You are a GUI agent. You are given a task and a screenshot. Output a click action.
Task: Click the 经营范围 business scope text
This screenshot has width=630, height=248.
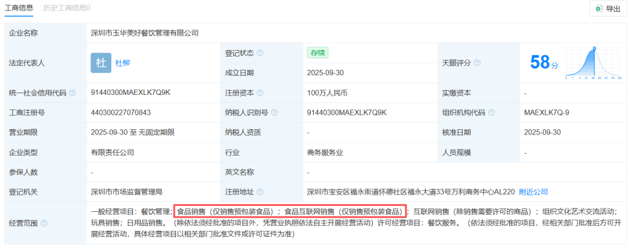(x=355, y=222)
